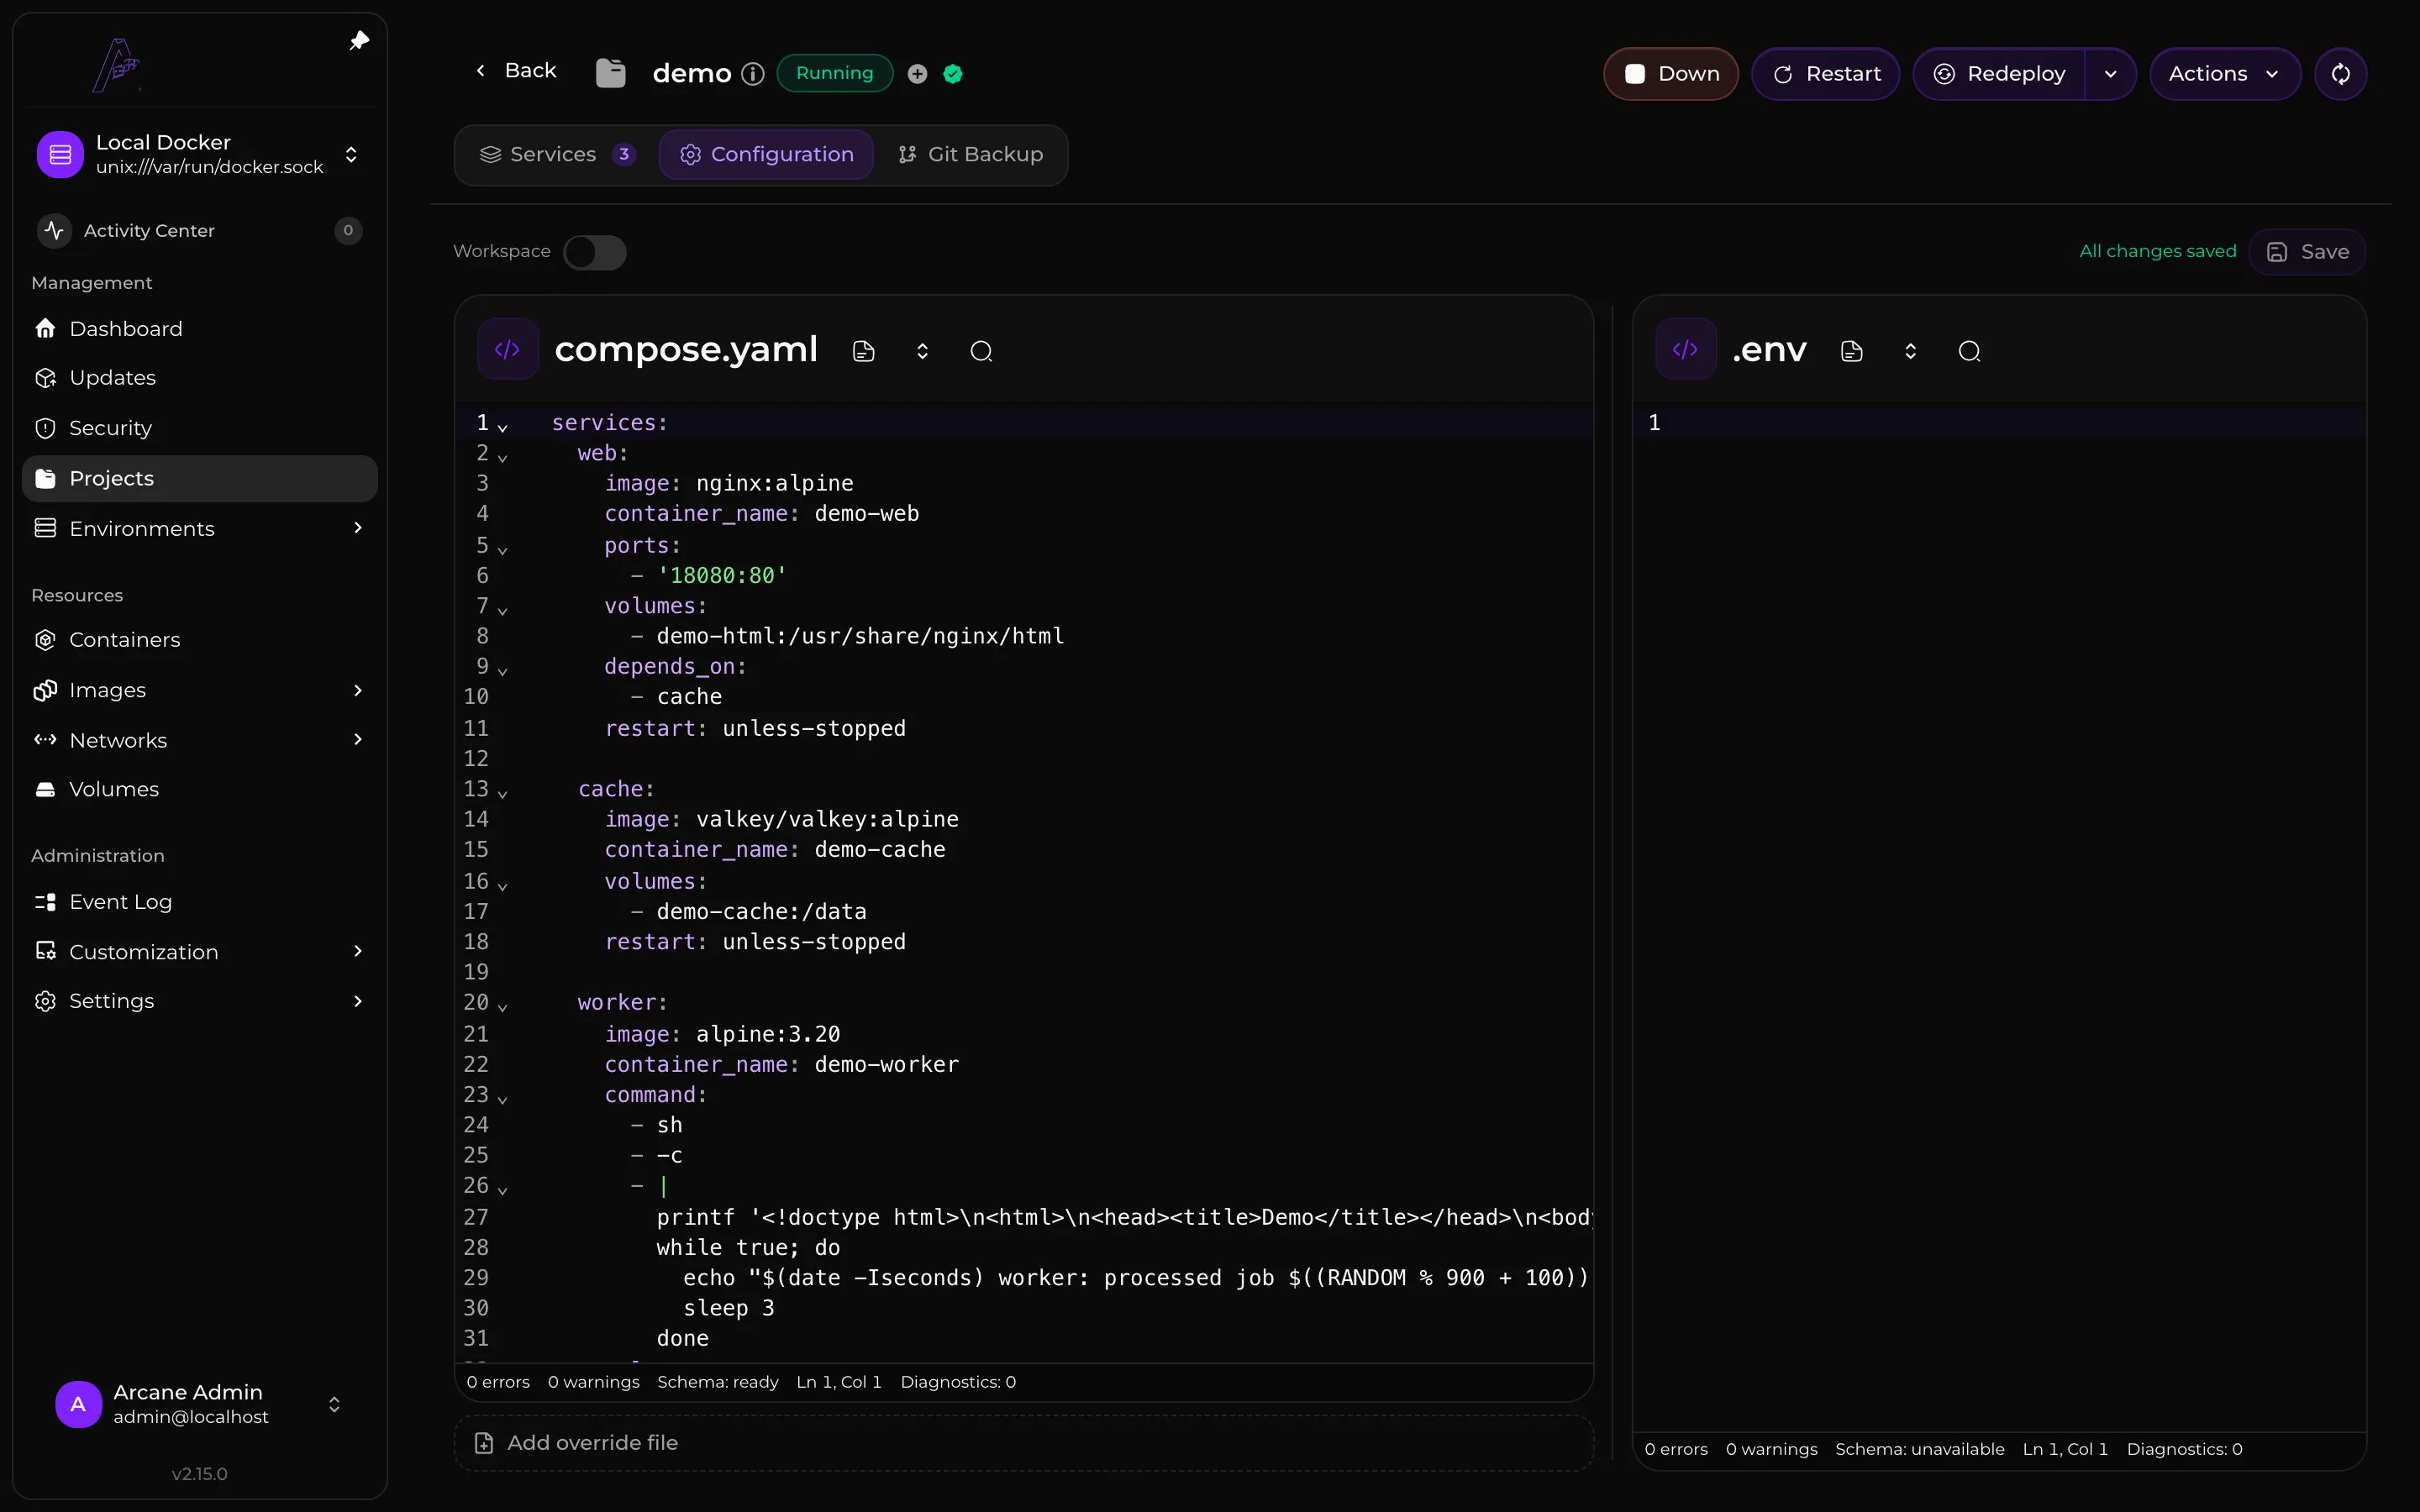Click the Down button
This screenshot has width=2420, height=1512.
pos(1671,74)
